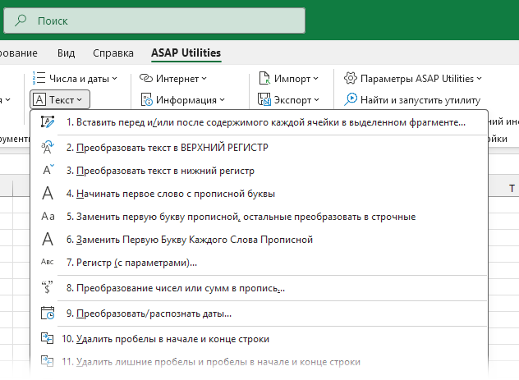The image size is (519, 380).
Task: Choose 6. Заменить Первую Букву Каждого Слова Прописной
Action: [259, 240]
